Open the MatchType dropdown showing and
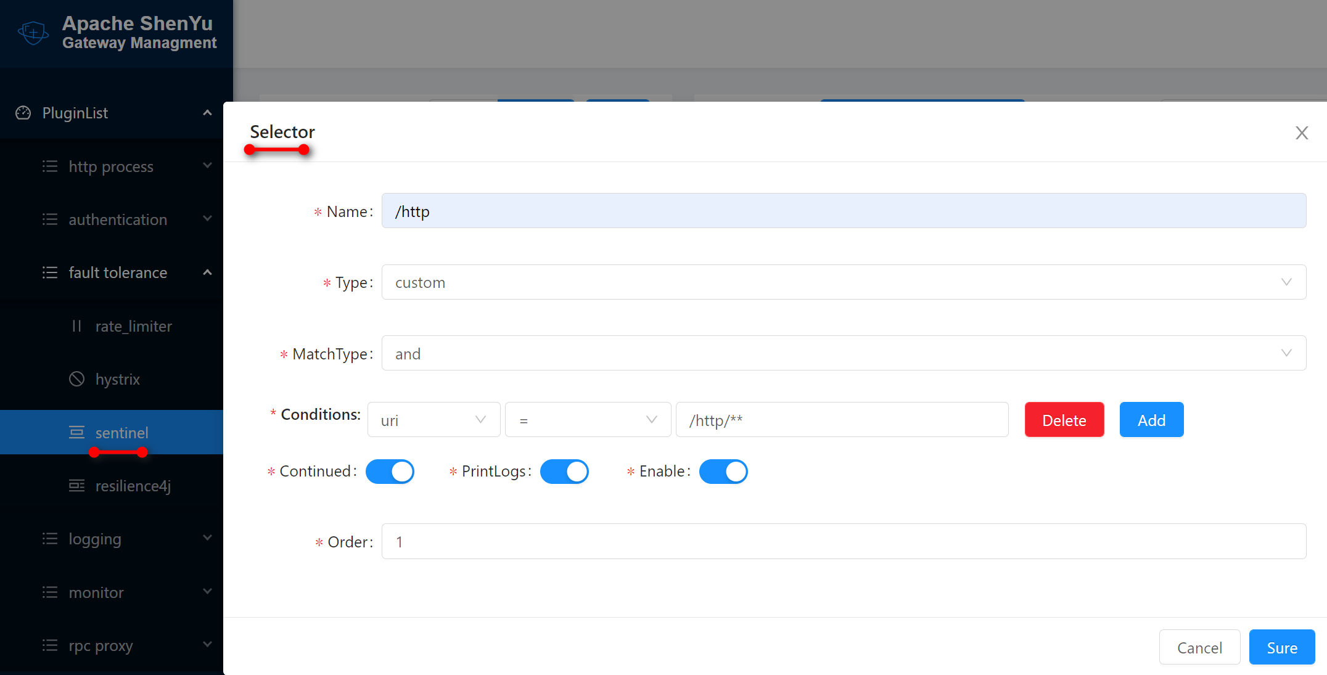 tap(843, 353)
